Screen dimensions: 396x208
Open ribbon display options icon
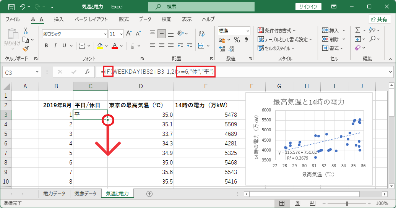(x=334, y=7)
